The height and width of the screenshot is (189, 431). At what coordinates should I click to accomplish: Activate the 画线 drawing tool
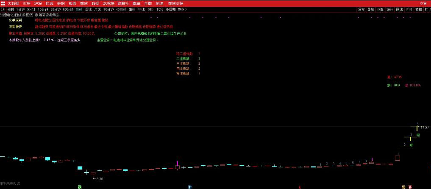(x=399, y=9)
